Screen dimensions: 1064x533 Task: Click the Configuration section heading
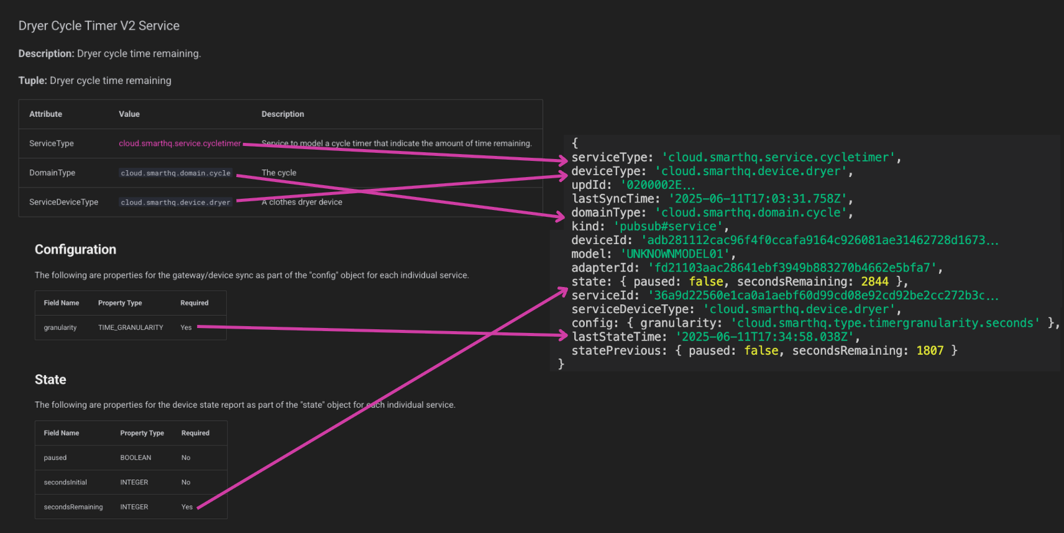point(75,250)
